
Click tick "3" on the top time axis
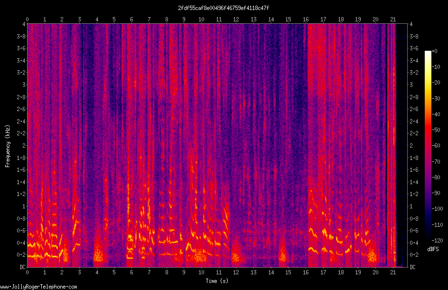79,19
